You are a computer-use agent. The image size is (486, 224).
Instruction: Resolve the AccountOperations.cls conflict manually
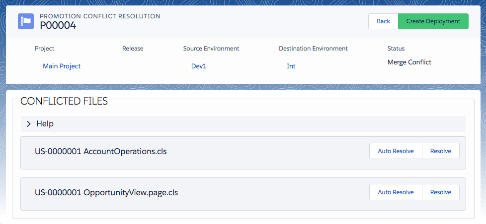tap(440, 151)
